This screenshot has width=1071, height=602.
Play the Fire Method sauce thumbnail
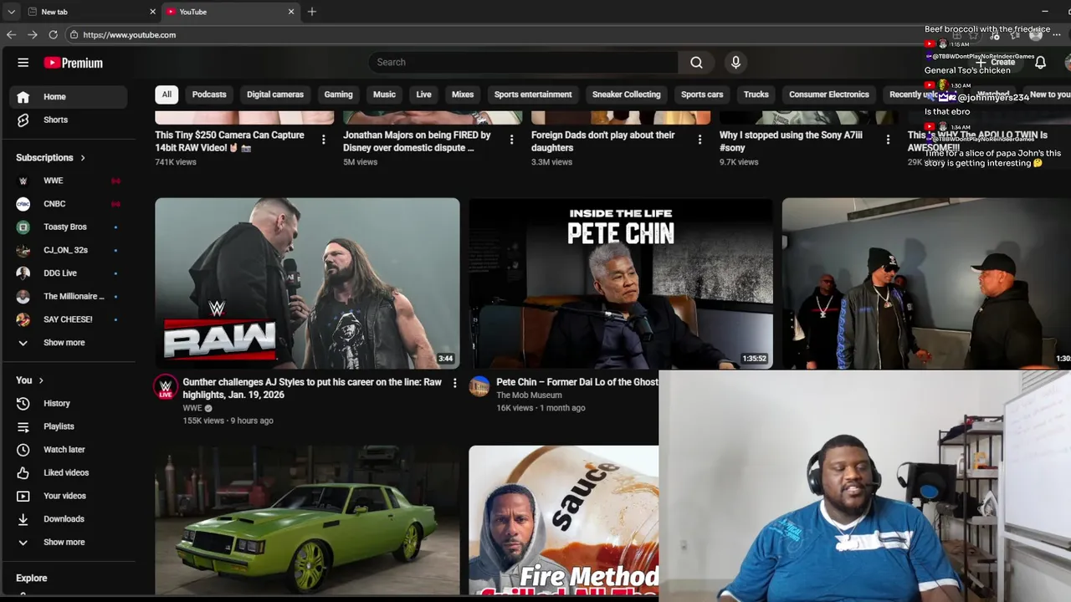pyautogui.click(x=563, y=520)
